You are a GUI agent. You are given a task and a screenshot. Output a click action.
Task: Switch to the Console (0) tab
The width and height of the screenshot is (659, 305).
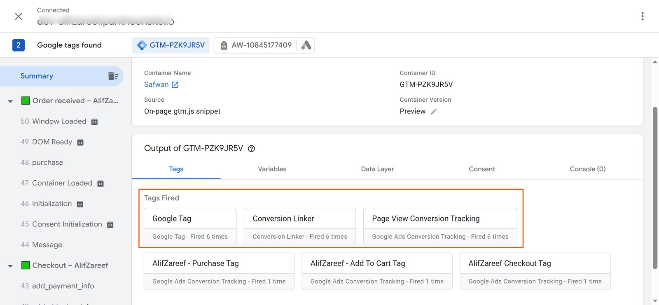pos(588,169)
